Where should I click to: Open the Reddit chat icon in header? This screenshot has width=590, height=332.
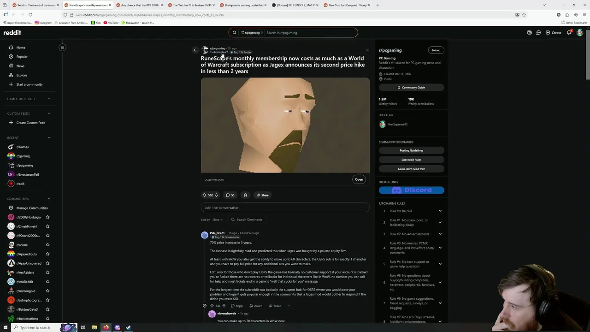tap(538, 33)
